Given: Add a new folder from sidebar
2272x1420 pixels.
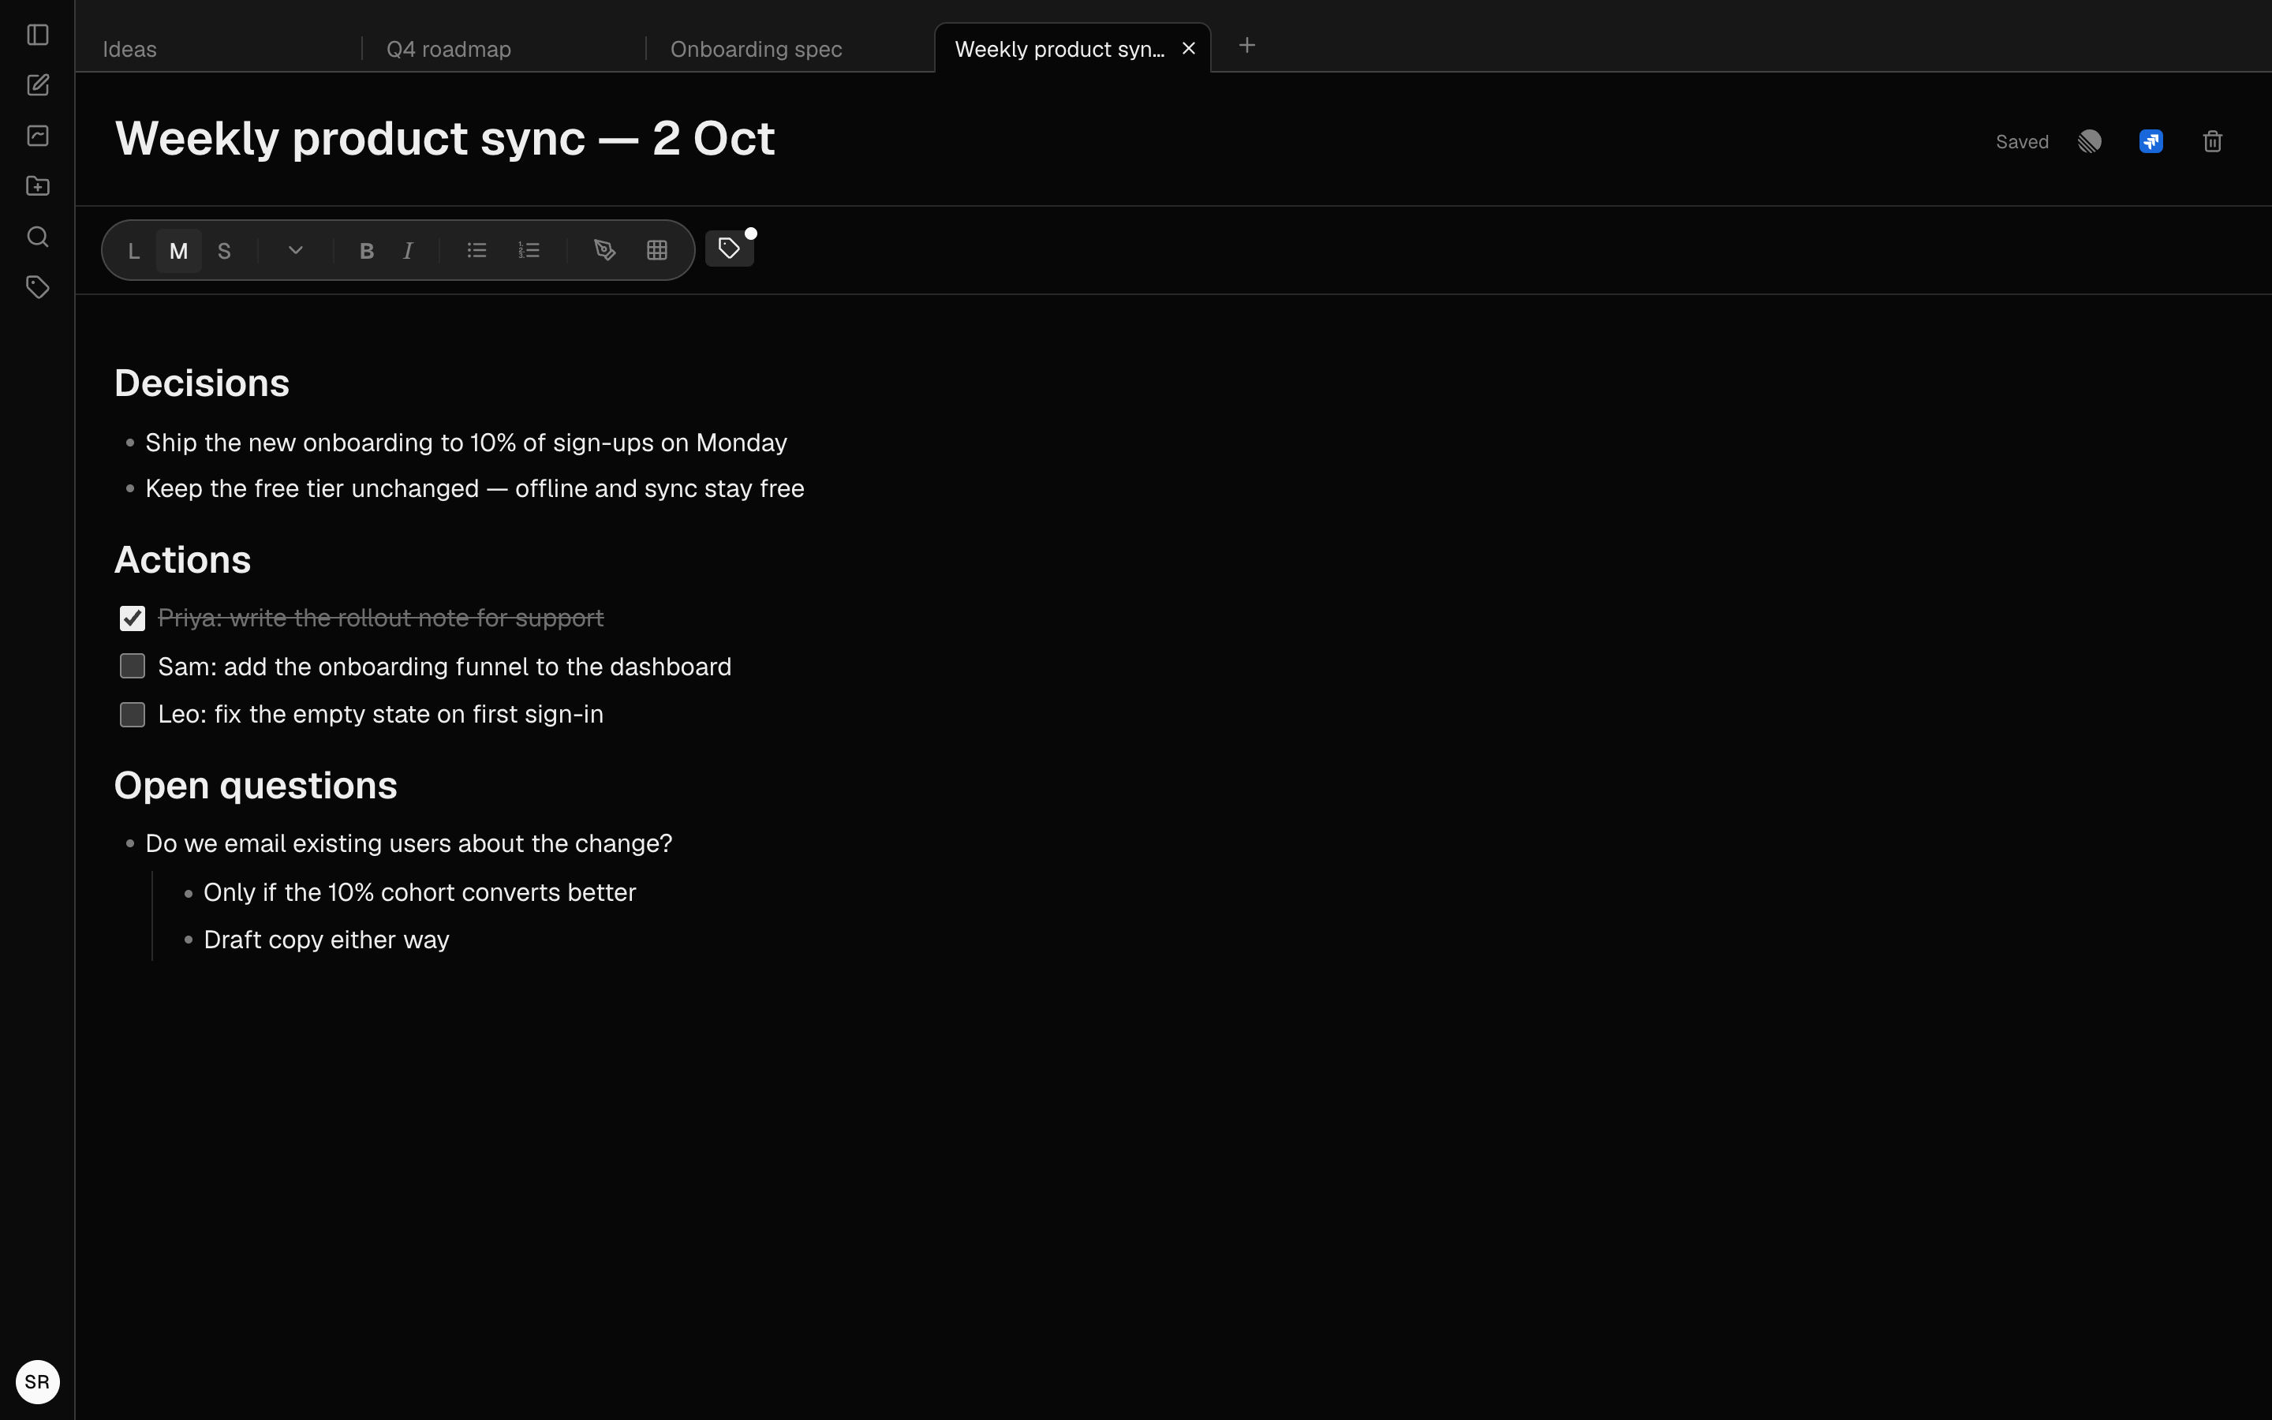Looking at the screenshot, I should pos(38,186).
